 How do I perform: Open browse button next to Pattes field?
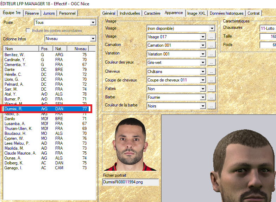coord(211,89)
